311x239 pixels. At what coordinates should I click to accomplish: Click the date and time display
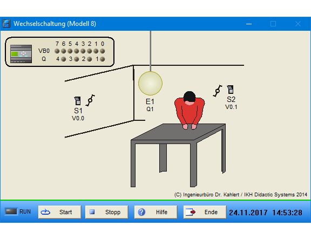[266, 213]
